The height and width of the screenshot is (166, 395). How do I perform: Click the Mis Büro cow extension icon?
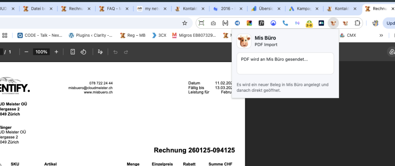pyautogui.click(x=333, y=23)
